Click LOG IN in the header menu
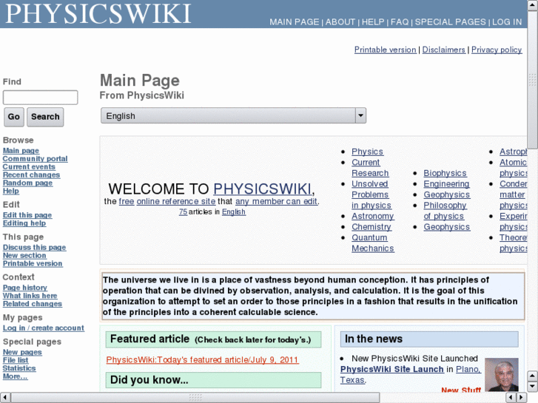 [507, 22]
